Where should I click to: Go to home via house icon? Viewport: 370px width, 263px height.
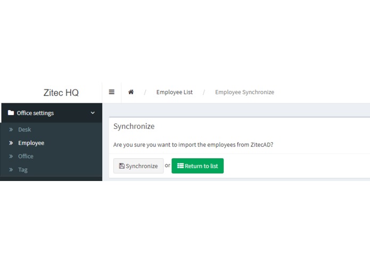(x=131, y=92)
